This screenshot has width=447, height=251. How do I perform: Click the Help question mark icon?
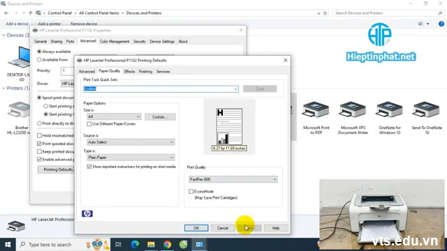tap(441, 24)
